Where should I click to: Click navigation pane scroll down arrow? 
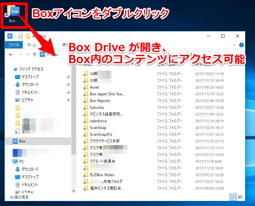pos(74,191)
